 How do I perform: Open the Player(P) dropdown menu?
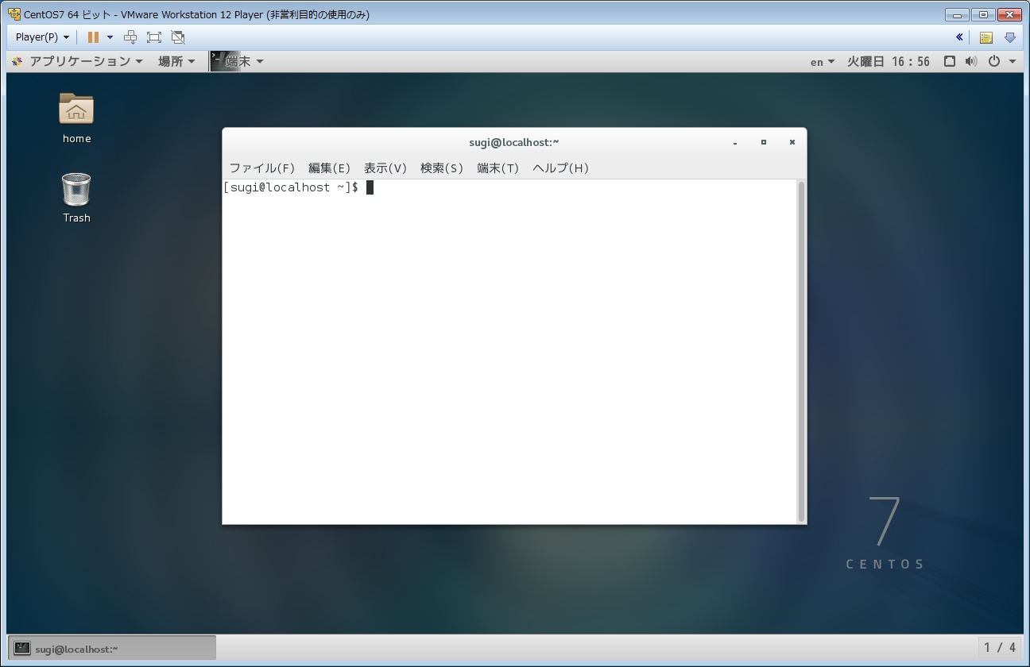42,37
